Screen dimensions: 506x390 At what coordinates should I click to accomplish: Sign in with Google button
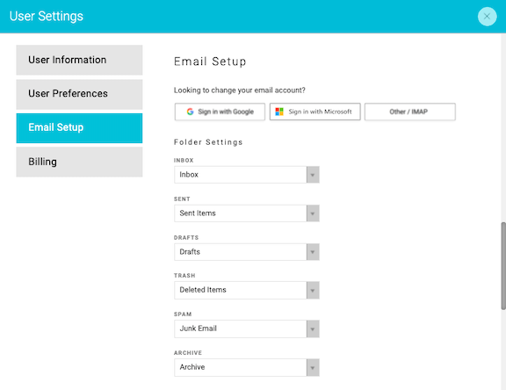pos(220,112)
